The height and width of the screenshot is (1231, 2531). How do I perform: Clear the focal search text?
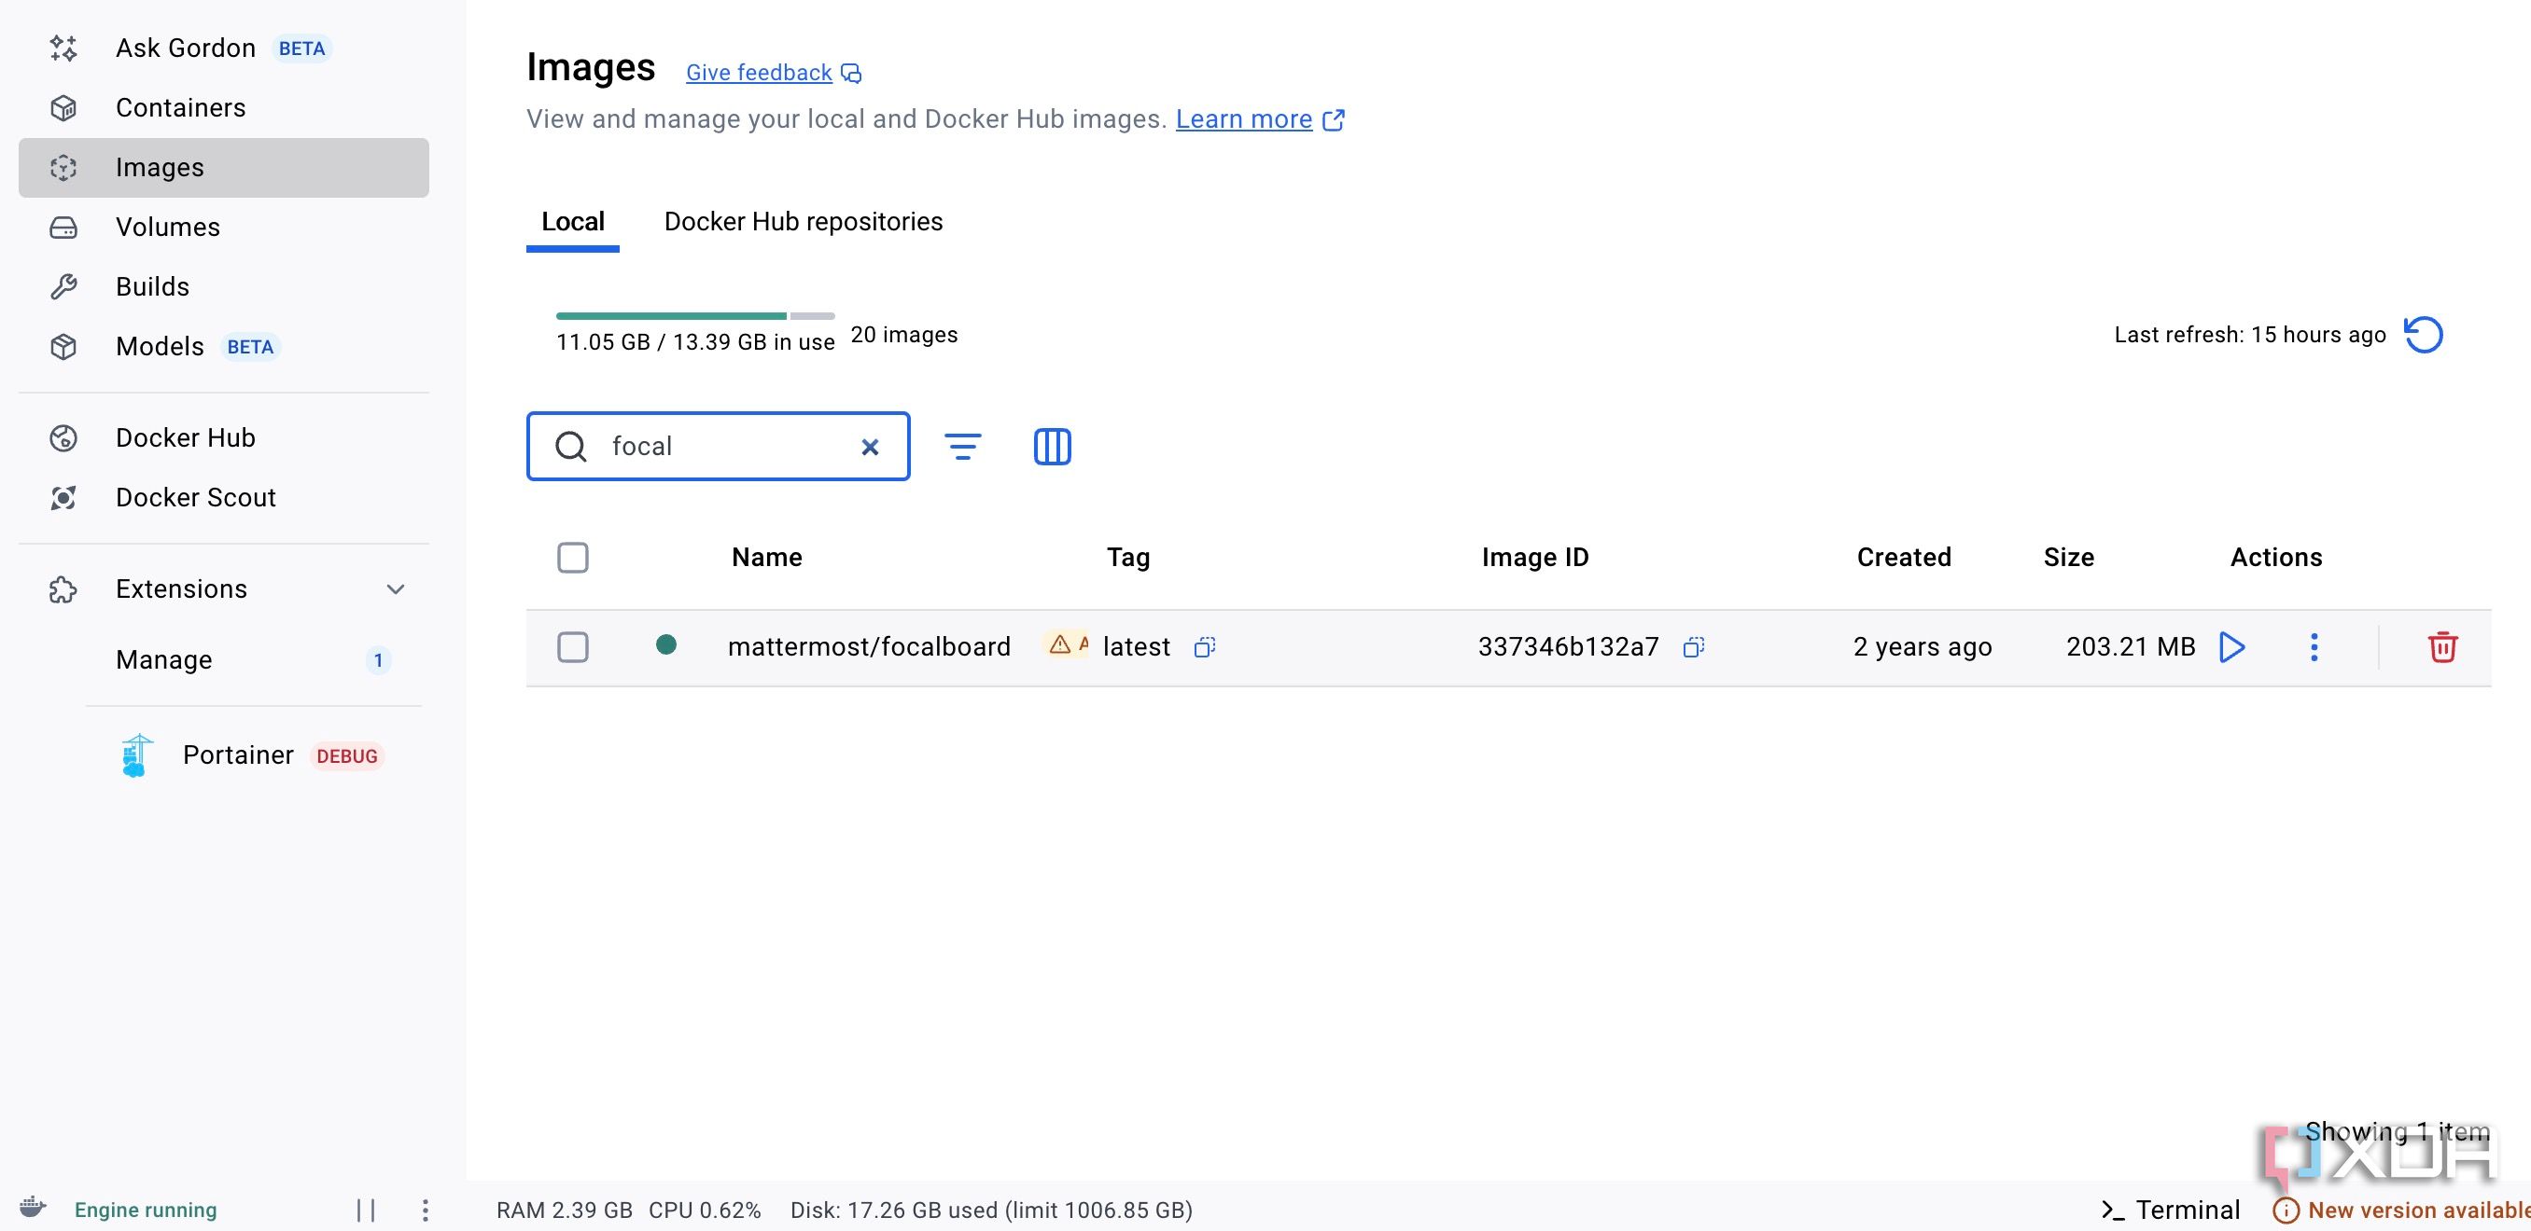pos(870,448)
